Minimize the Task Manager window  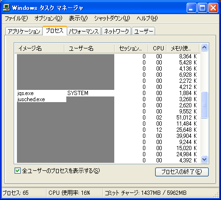click(191, 8)
